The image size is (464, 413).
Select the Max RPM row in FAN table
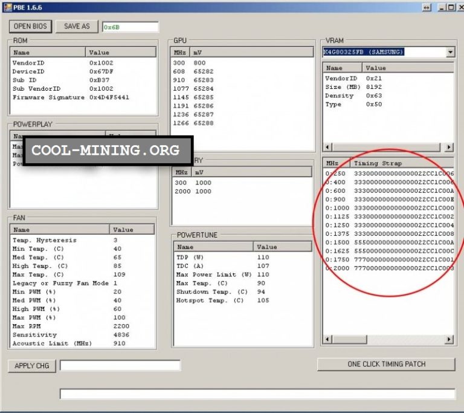click(x=60, y=327)
